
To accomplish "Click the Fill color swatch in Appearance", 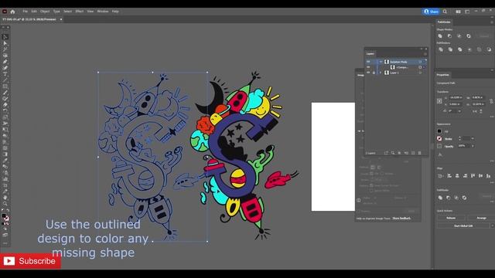I will click(x=439, y=131).
